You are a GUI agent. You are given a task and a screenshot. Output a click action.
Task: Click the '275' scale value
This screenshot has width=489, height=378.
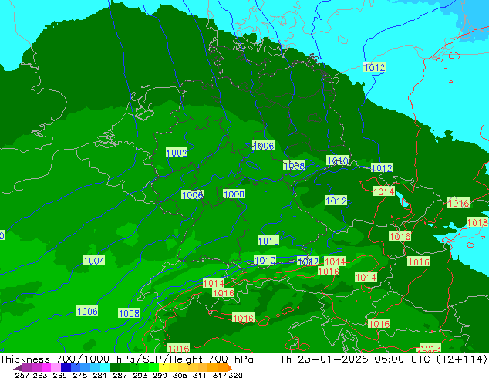tap(80, 375)
